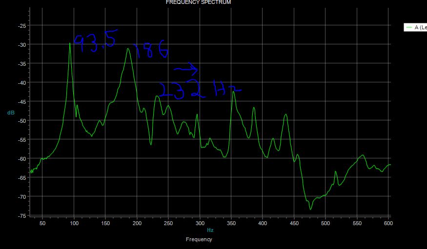Select the handwritten 93.5 annotation

(95, 42)
